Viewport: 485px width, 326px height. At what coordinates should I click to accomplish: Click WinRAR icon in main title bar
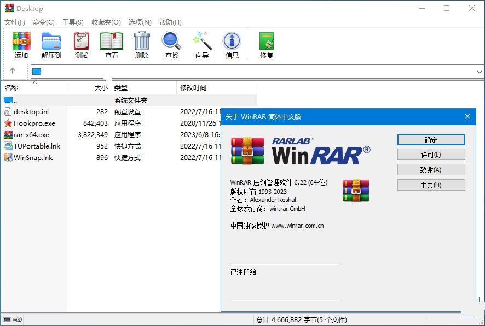[9, 8]
